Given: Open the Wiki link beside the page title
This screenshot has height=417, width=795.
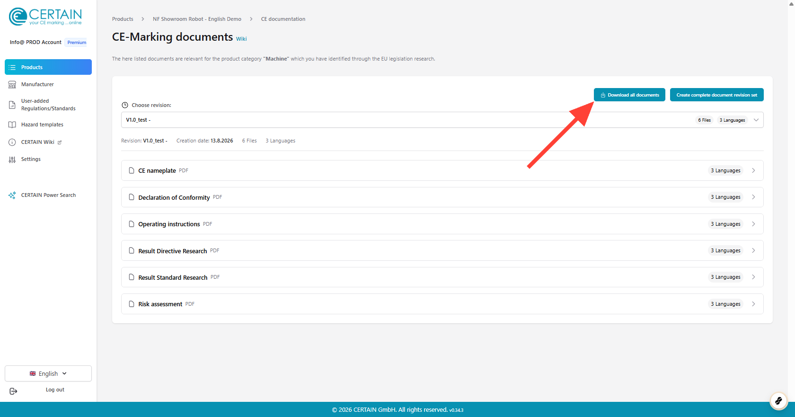Looking at the screenshot, I should pos(241,39).
